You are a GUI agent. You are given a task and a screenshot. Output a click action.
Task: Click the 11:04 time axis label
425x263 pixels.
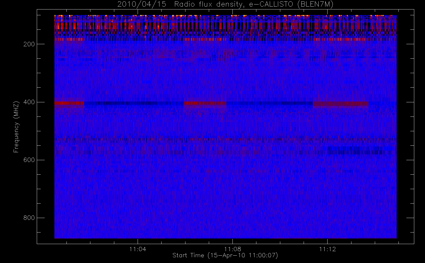(138, 249)
